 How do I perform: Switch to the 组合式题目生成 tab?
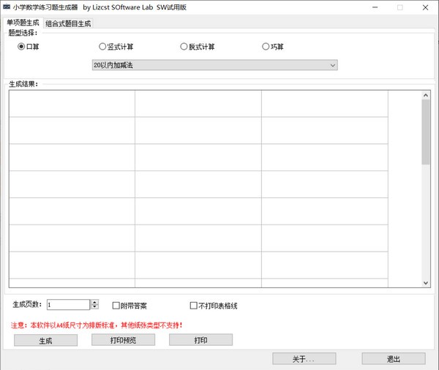[x=68, y=23]
